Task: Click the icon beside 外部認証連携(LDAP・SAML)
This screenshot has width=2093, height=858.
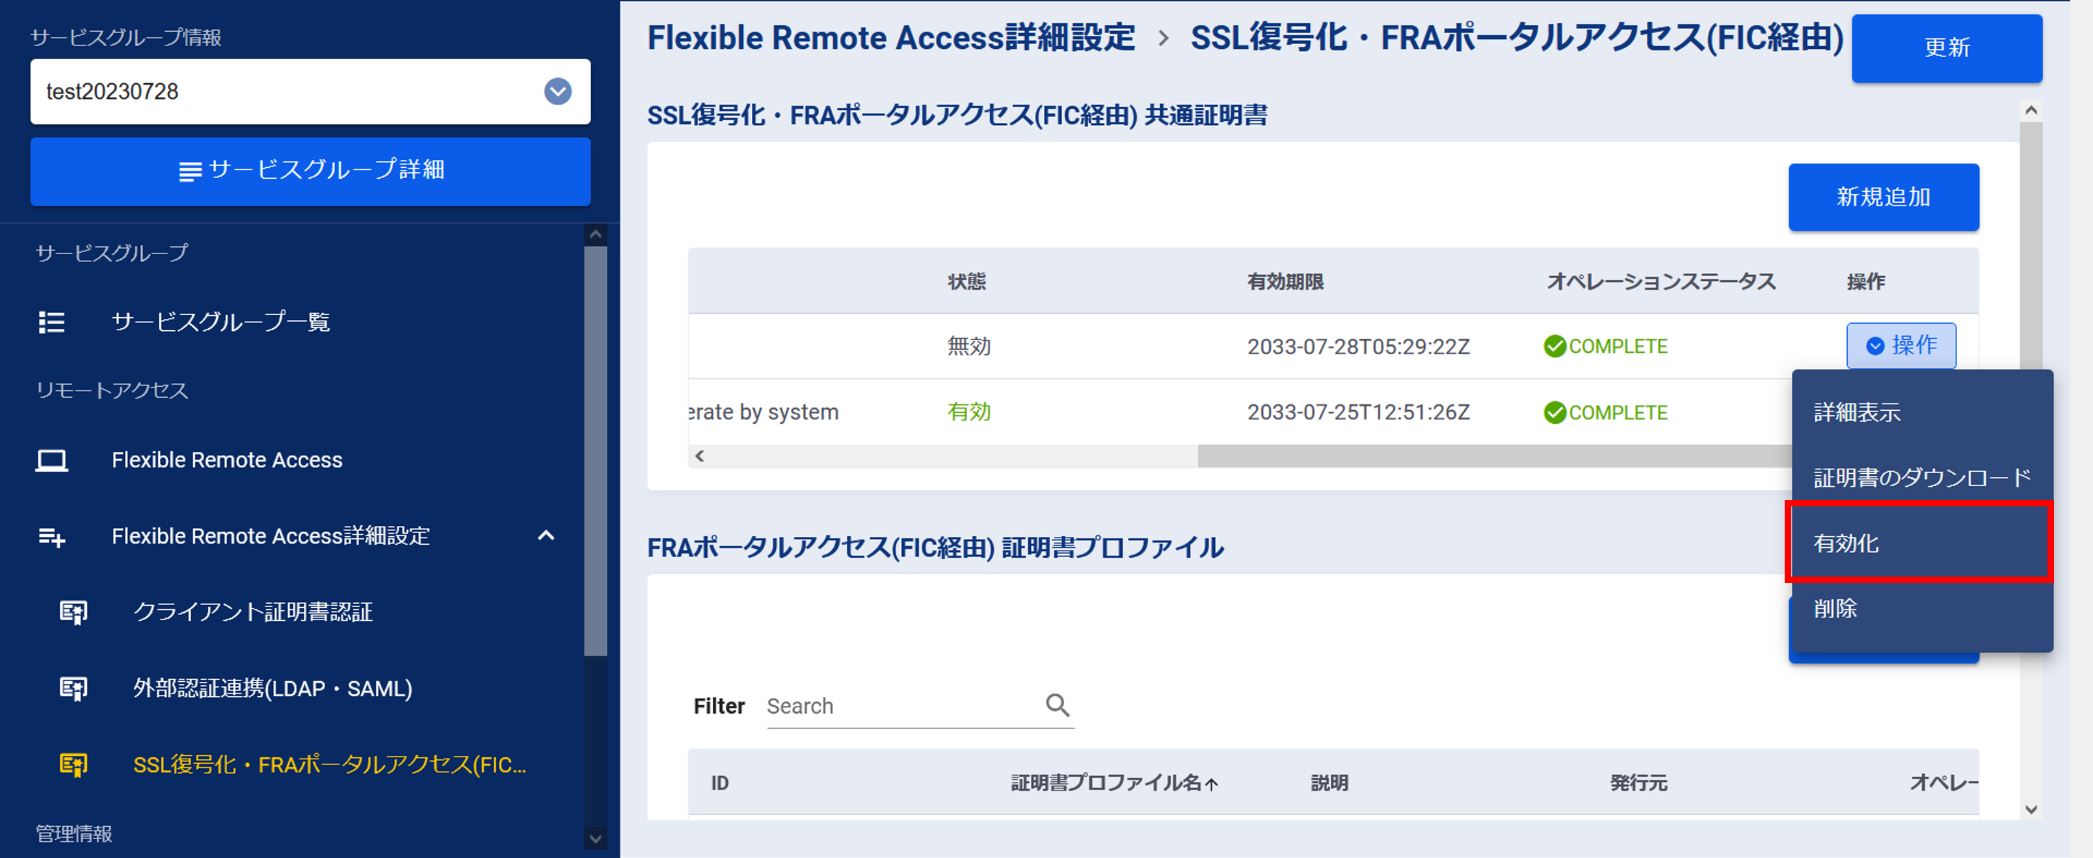Action: click(x=73, y=688)
